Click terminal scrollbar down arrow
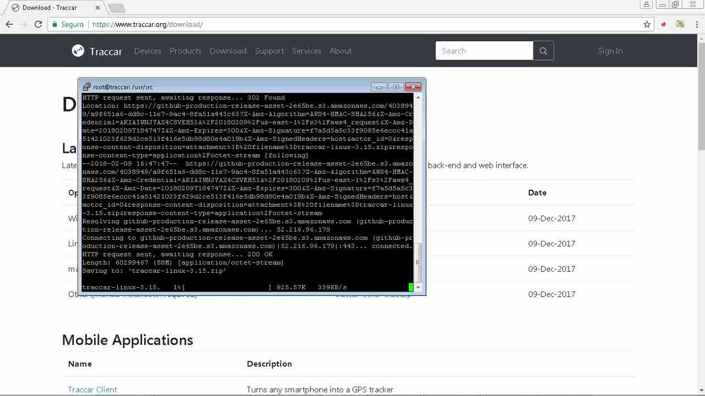 coord(418,288)
